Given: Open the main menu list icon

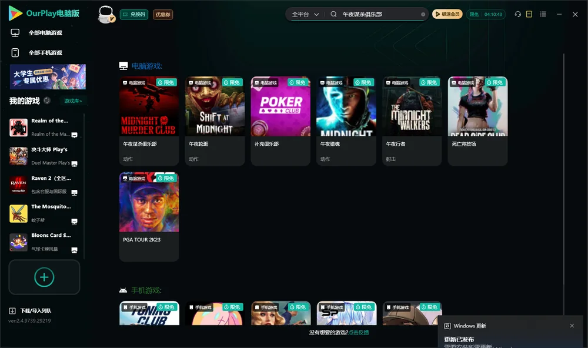Looking at the screenshot, I should point(543,14).
